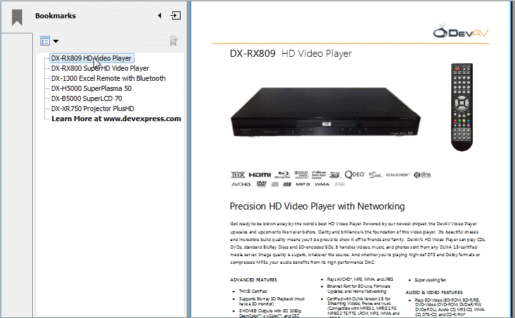This screenshot has height=318, width=515.
Task: Select DX-RX809 HD Video Player bookmark
Action: click(91, 58)
